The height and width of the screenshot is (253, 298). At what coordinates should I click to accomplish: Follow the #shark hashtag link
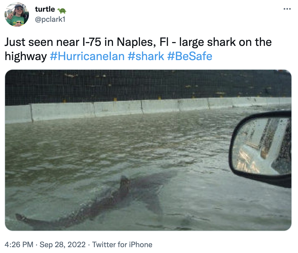point(146,56)
